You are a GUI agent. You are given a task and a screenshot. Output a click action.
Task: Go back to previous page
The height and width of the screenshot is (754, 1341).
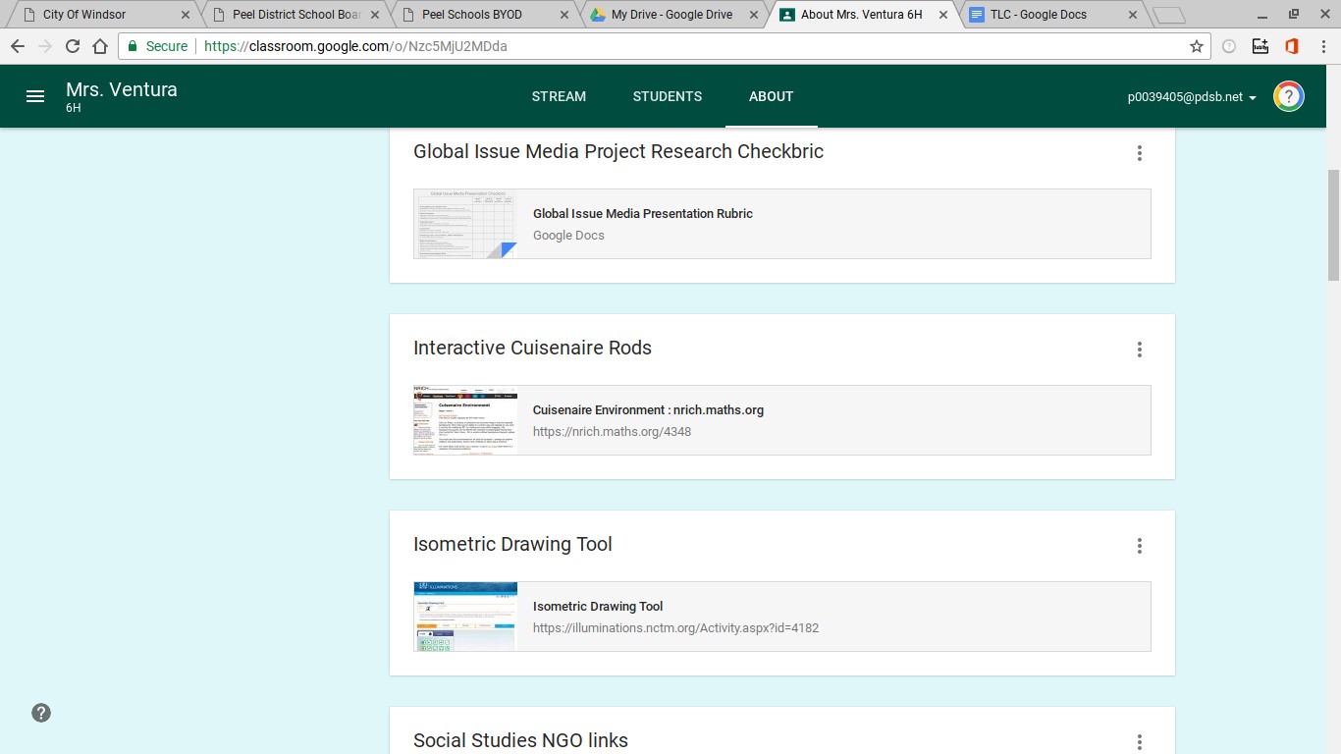[18, 46]
